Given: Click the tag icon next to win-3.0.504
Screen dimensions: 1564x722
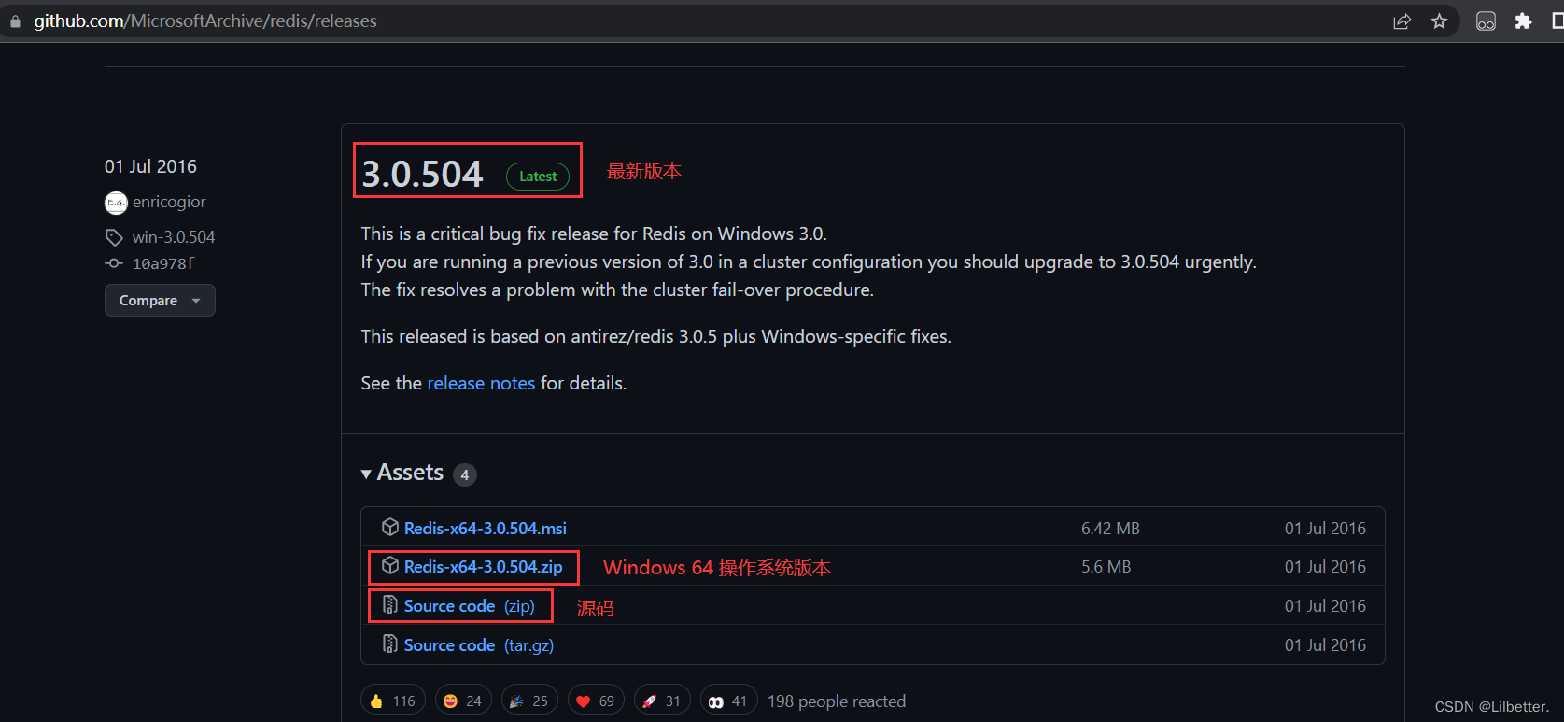Looking at the screenshot, I should pos(114,237).
